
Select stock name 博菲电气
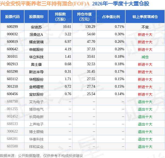36,109
